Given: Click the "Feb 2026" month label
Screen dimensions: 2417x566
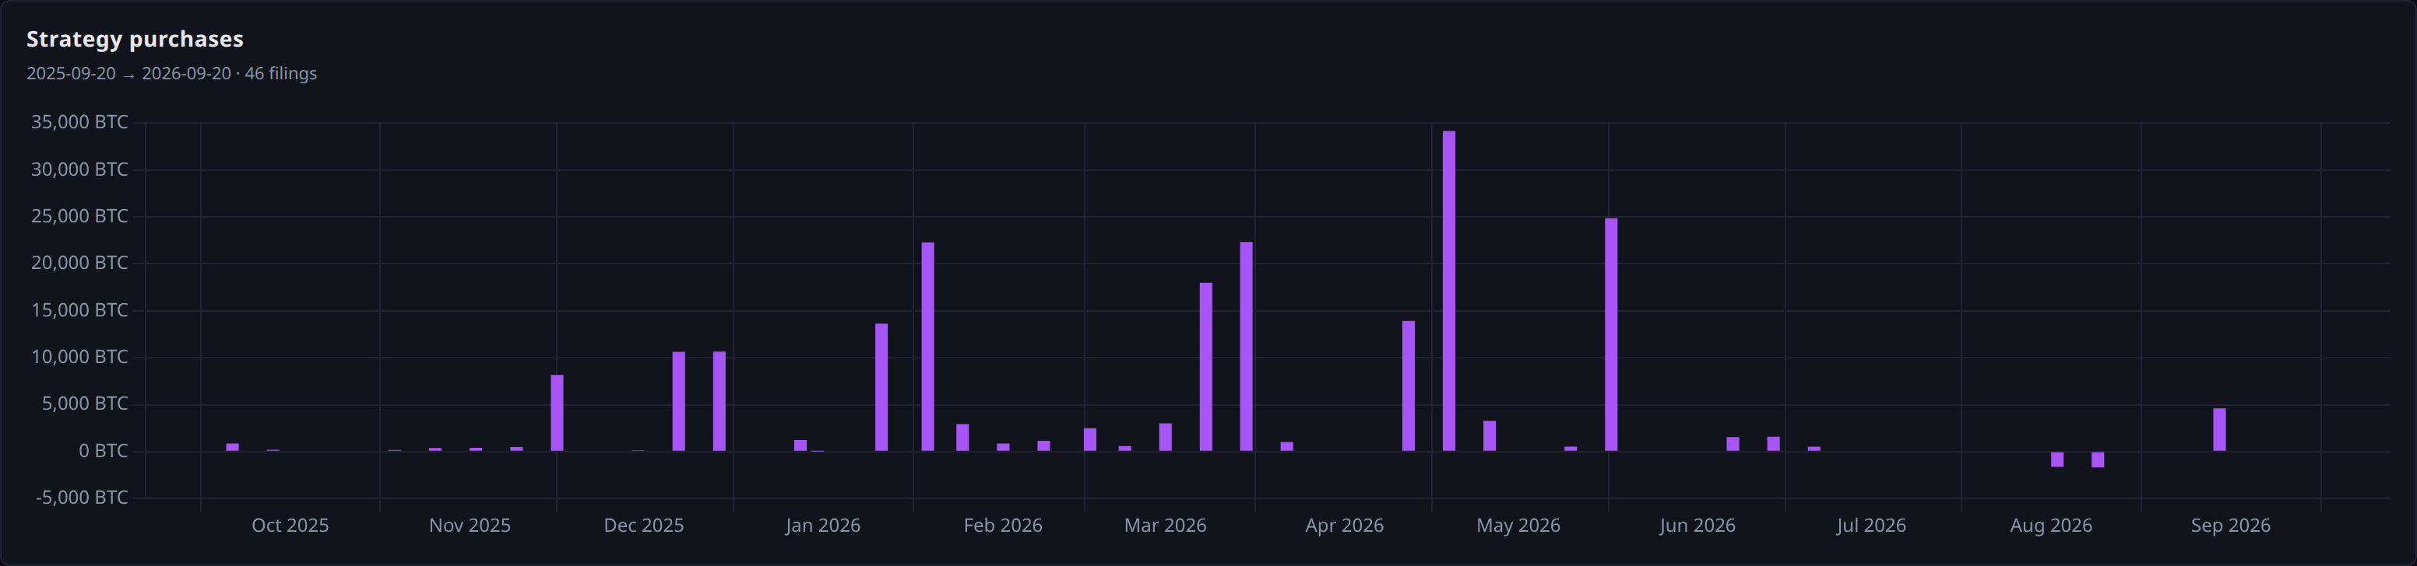Looking at the screenshot, I should (x=1003, y=525).
